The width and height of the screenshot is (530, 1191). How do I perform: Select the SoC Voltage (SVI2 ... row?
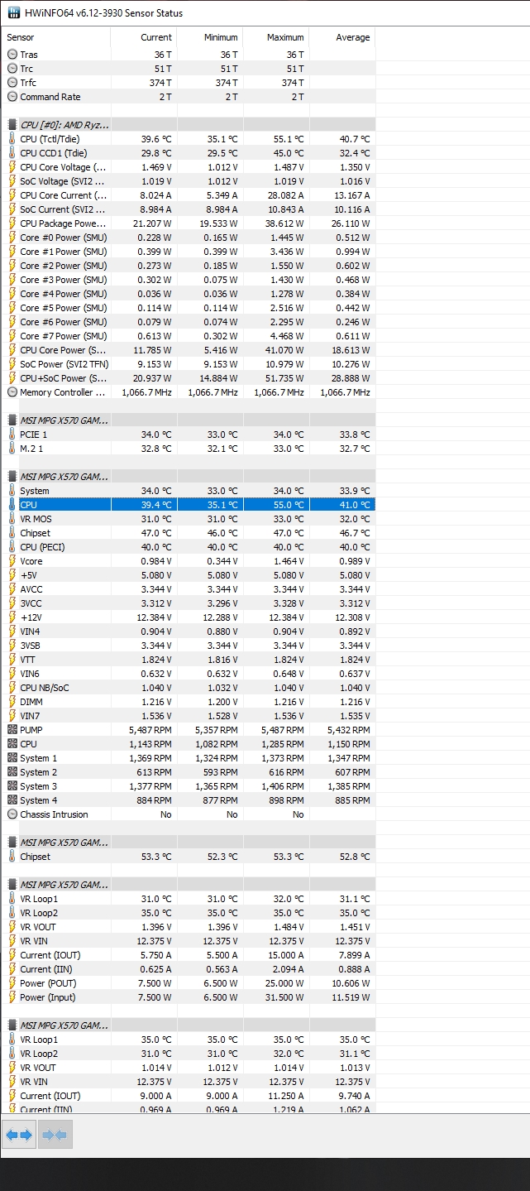pyautogui.click(x=189, y=181)
